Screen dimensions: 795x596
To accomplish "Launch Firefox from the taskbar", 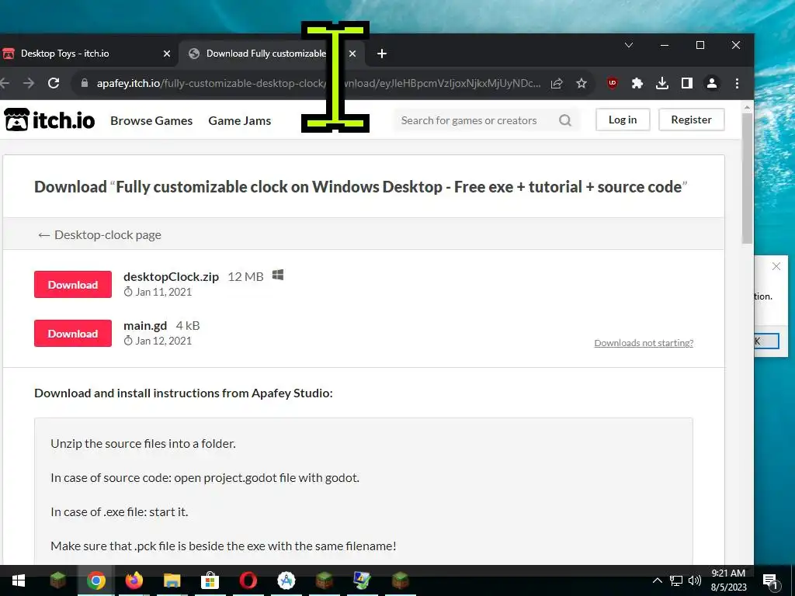I will tap(134, 580).
